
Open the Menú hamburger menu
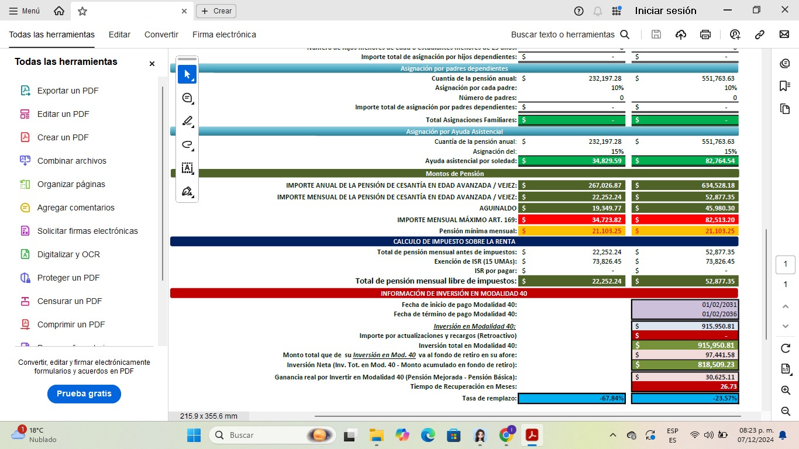click(x=25, y=11)
